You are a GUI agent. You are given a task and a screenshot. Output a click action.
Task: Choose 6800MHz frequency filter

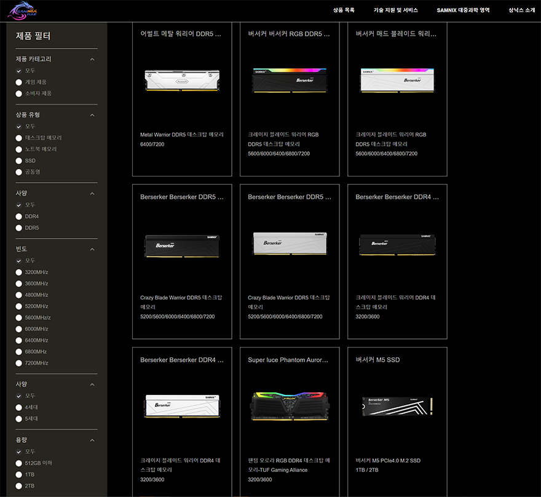[18, 352]
